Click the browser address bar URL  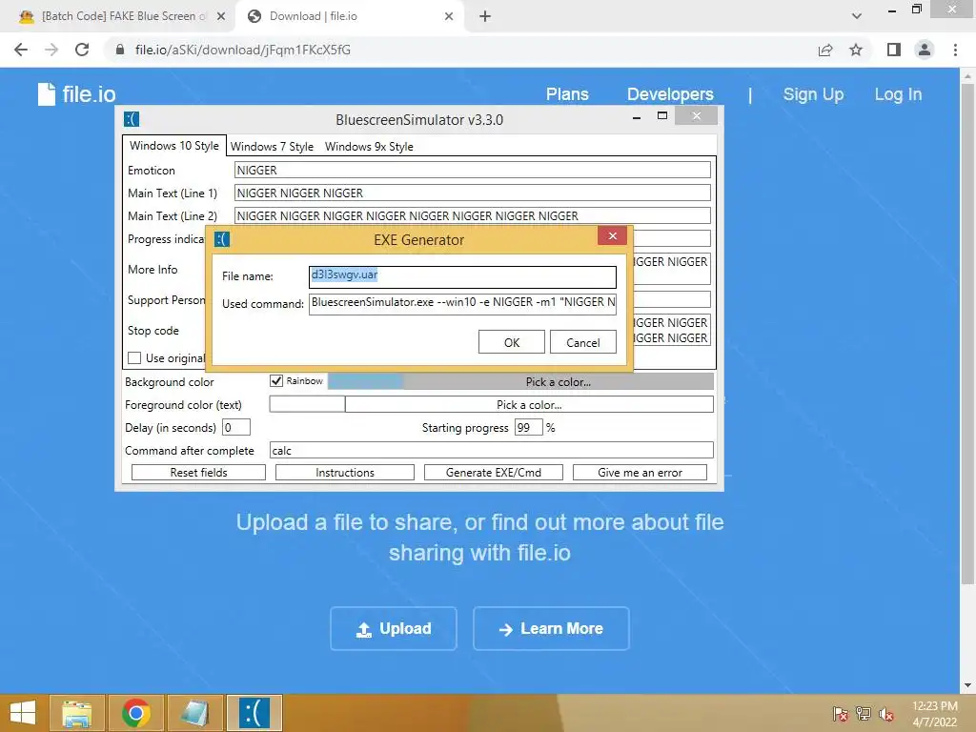click(x=243, y=50)
